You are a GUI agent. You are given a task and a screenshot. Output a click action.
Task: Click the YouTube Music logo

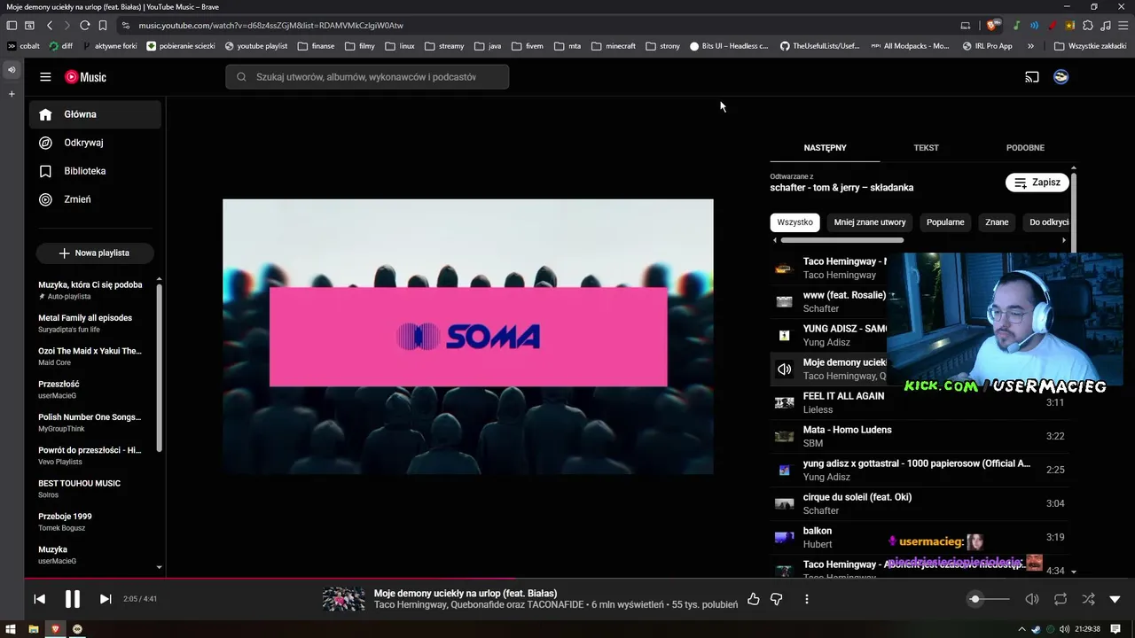85,77
